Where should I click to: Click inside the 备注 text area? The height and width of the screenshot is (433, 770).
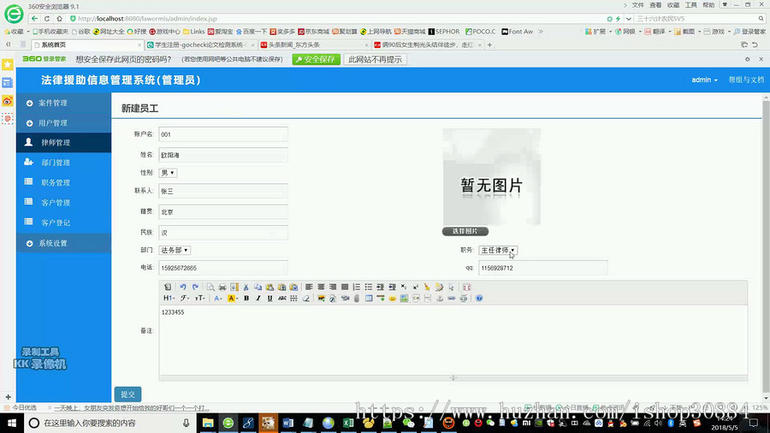[453, 341]
